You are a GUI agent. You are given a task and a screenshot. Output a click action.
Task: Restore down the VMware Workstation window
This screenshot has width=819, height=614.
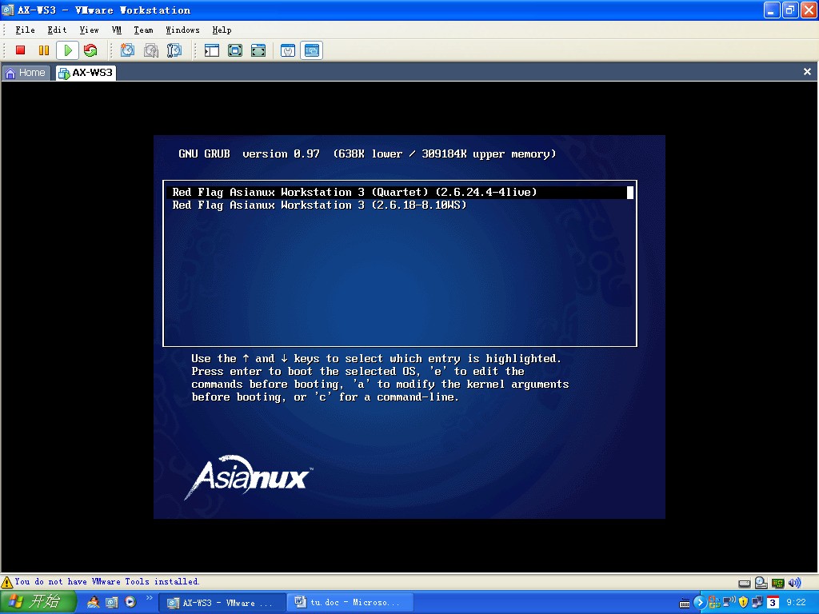[x=790, y=10]
